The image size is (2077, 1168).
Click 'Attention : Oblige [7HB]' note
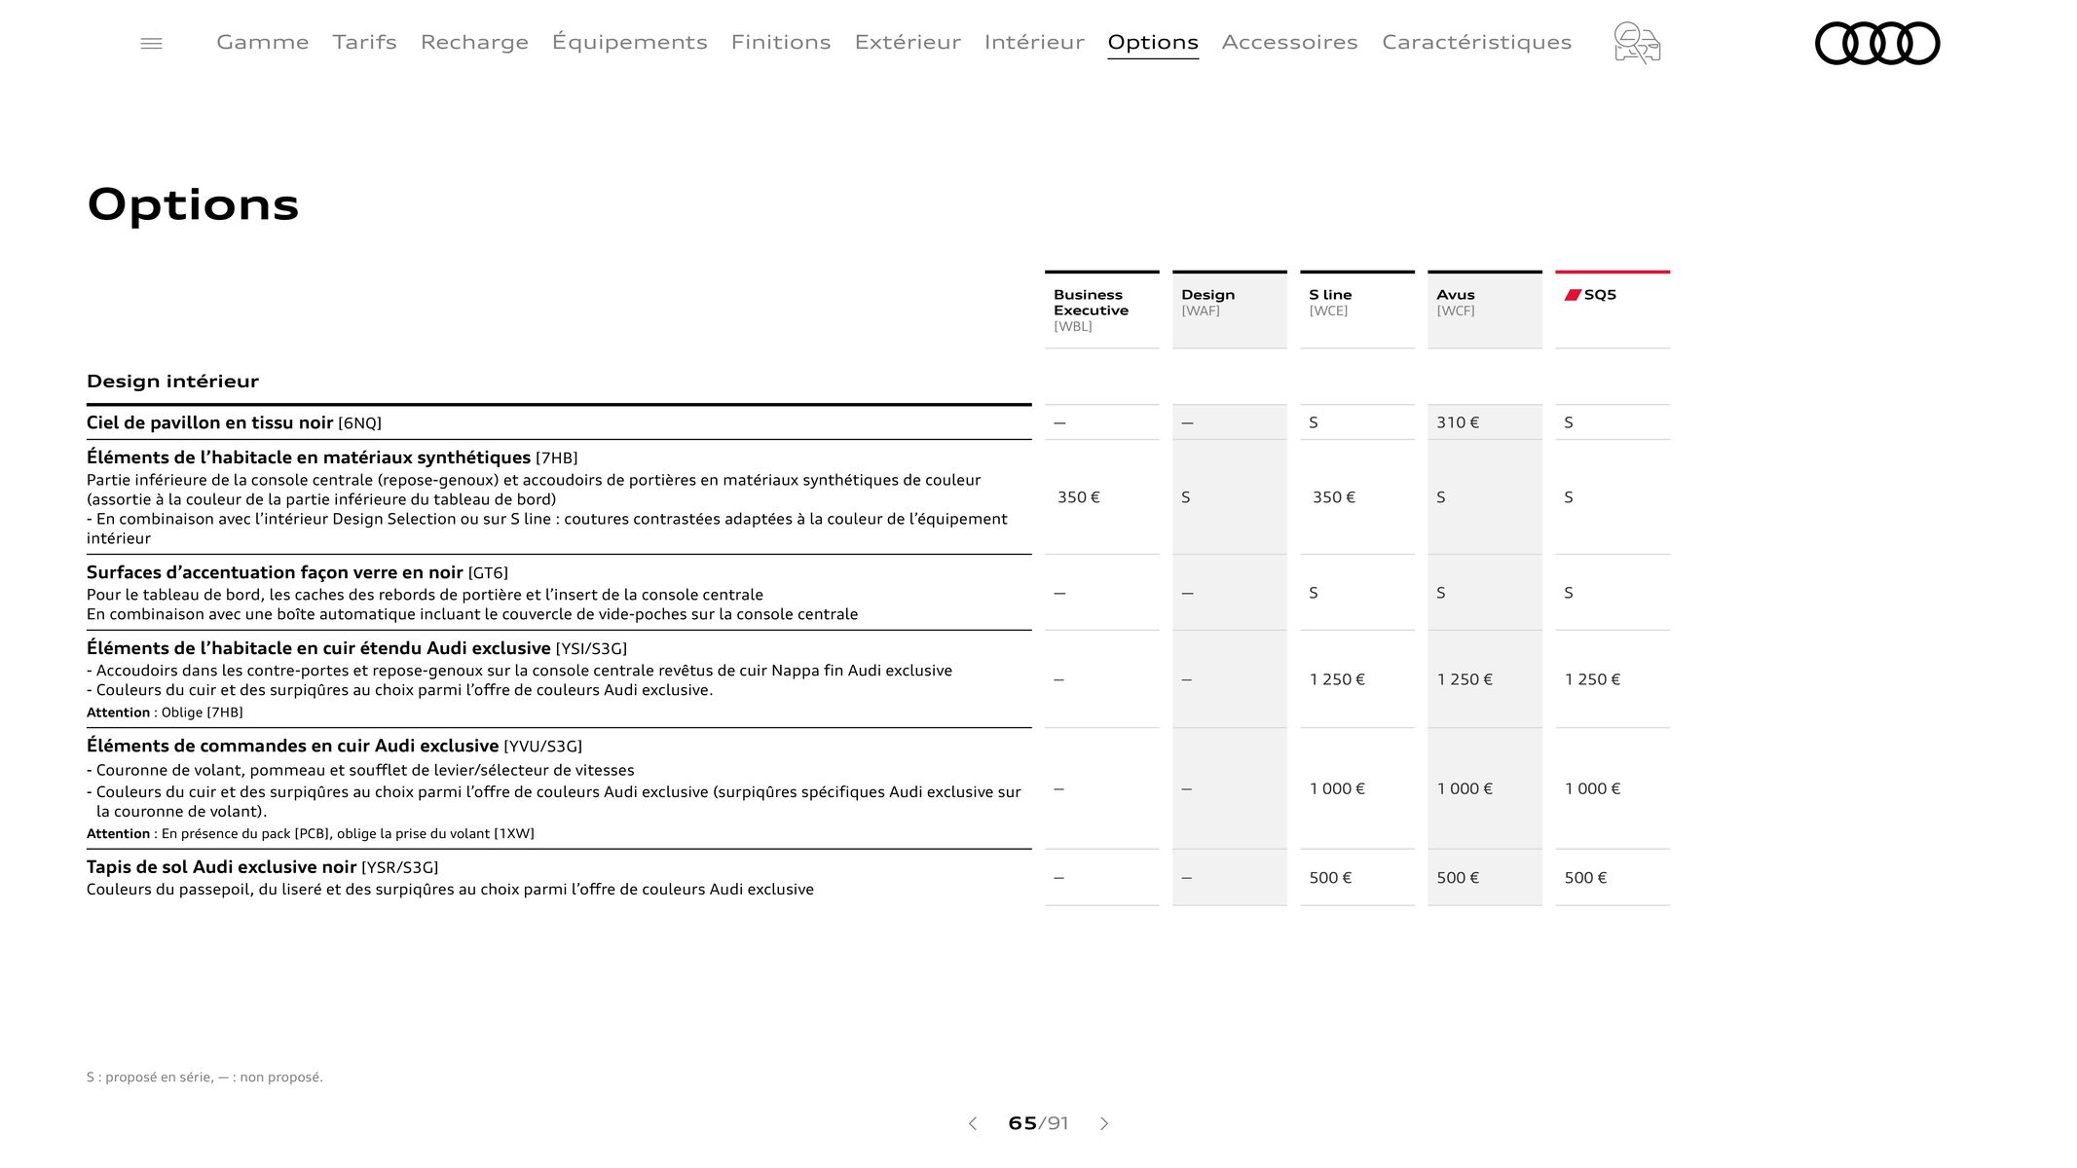click(165, 712)
